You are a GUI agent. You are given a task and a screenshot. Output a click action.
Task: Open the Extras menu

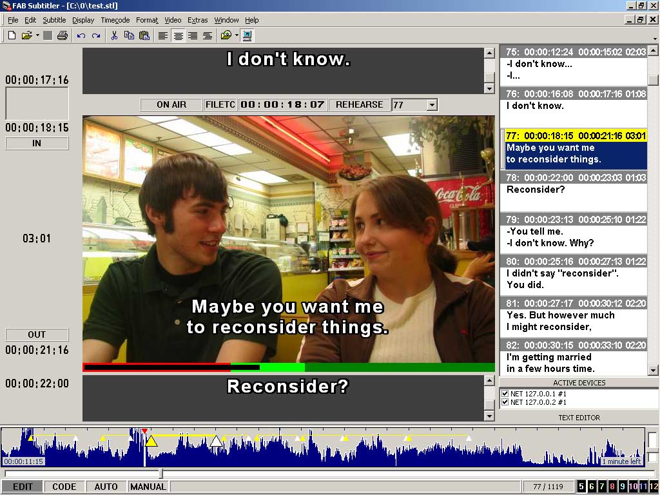point(197,20)
